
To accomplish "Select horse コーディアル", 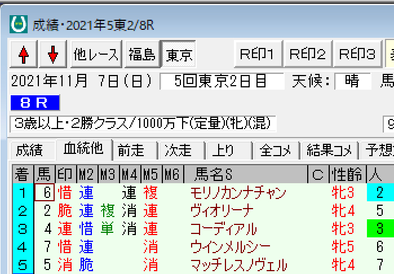I will point(224,229).
